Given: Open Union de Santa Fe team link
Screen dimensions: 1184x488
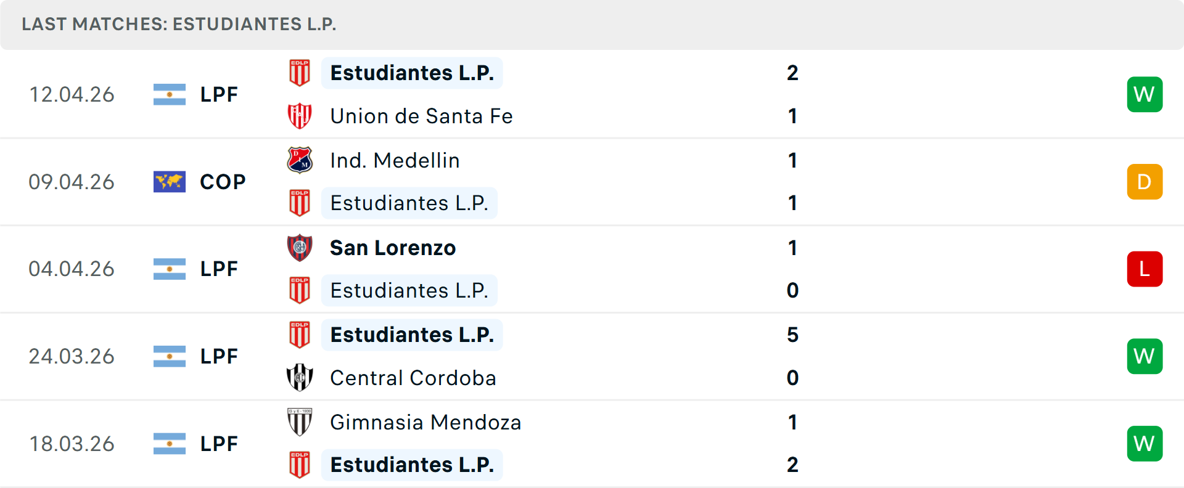Looking at the screenshot, I should pos(421,116).
